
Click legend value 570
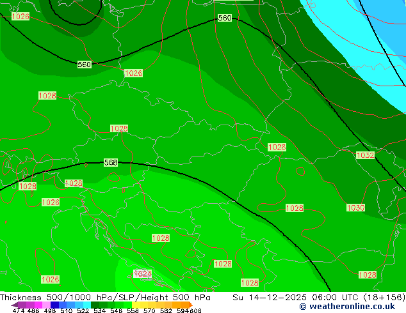(x=149, y=310)
